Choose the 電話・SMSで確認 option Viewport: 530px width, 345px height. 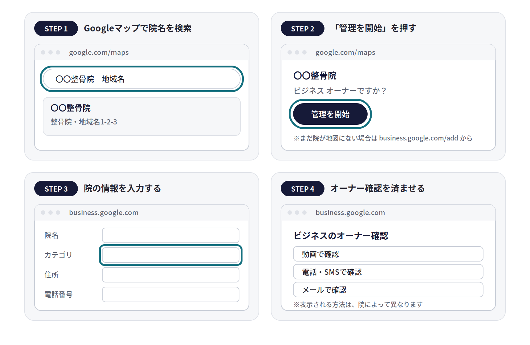pos(388,272)
